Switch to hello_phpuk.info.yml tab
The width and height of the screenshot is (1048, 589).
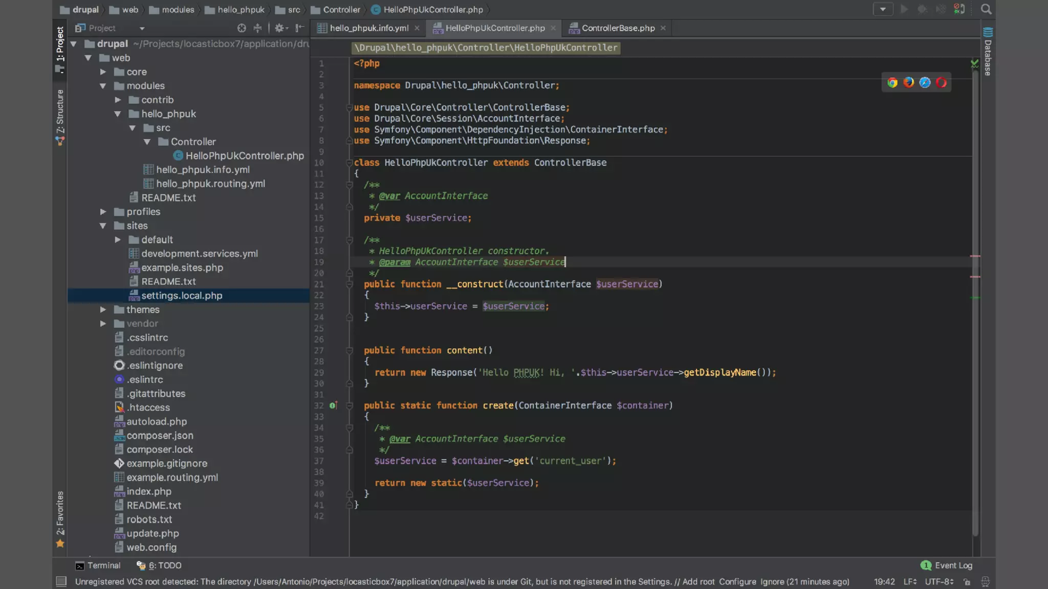tap(368, 28)
